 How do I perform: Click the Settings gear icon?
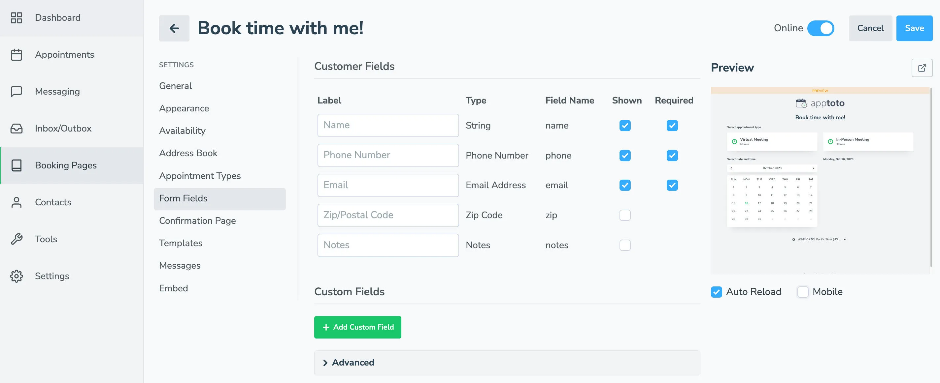(x=17, y=276)
